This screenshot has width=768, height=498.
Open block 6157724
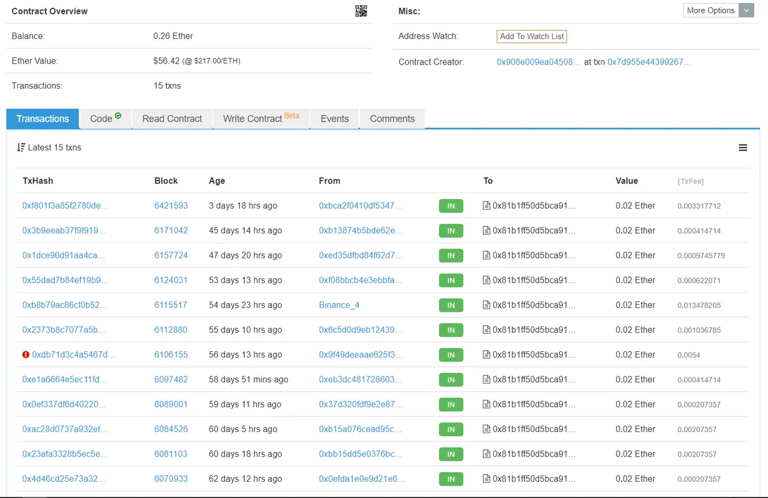(x=171, y=255)
